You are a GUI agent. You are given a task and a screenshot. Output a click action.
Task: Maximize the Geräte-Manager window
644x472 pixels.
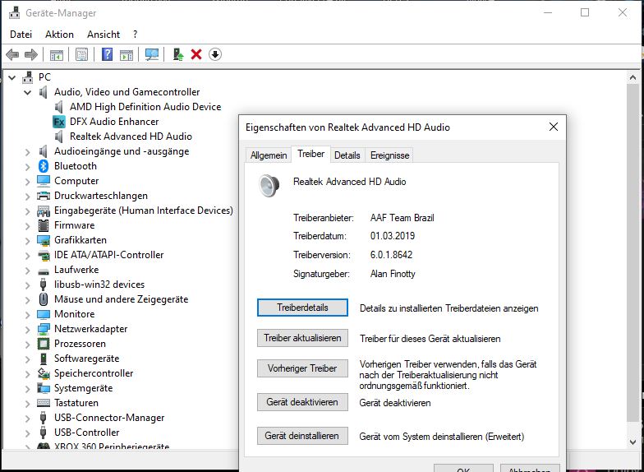click(585, 13)
